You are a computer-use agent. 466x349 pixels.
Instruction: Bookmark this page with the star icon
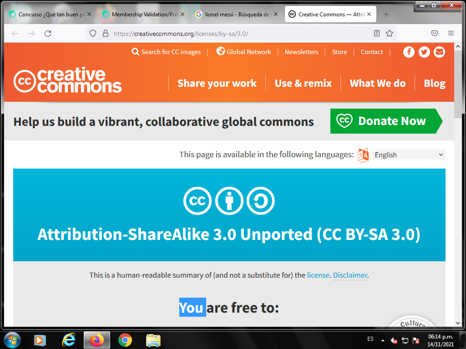[x=390, y=33]
